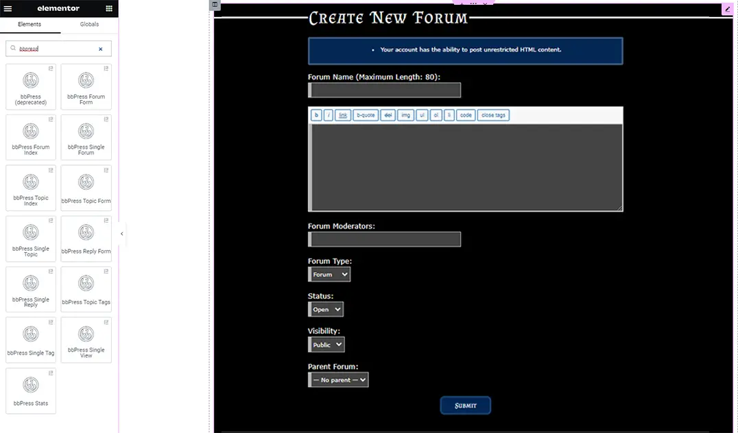
Task: Select the bbPress Single View widget
Action: [x=86, y=340]
